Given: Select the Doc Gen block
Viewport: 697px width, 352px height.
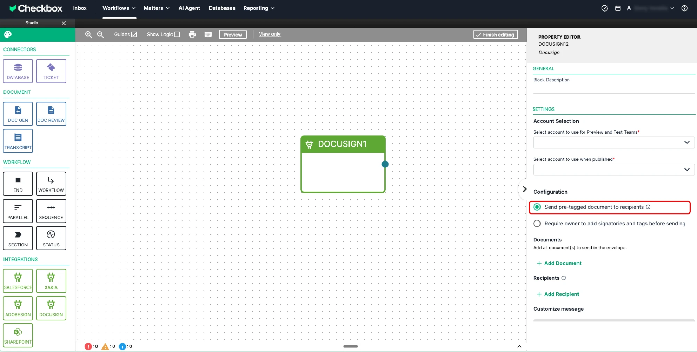Looking at the screenshot, I should 18,114.
